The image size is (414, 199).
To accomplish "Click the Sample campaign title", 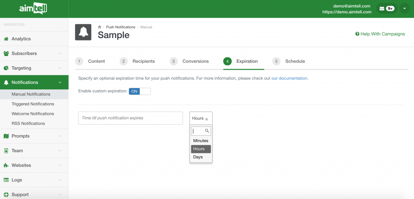I will [x=114, y=35].
